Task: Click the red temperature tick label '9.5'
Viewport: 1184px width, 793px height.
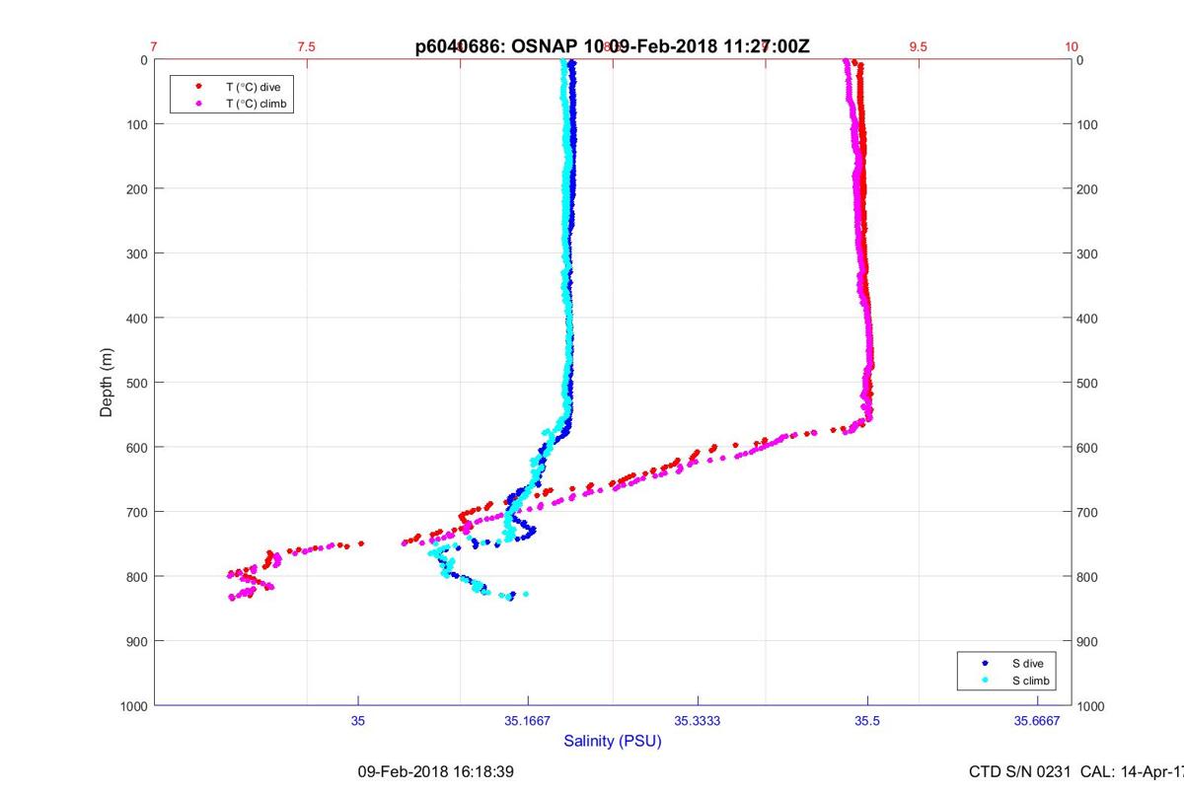Action: click(x=919, y=46)
